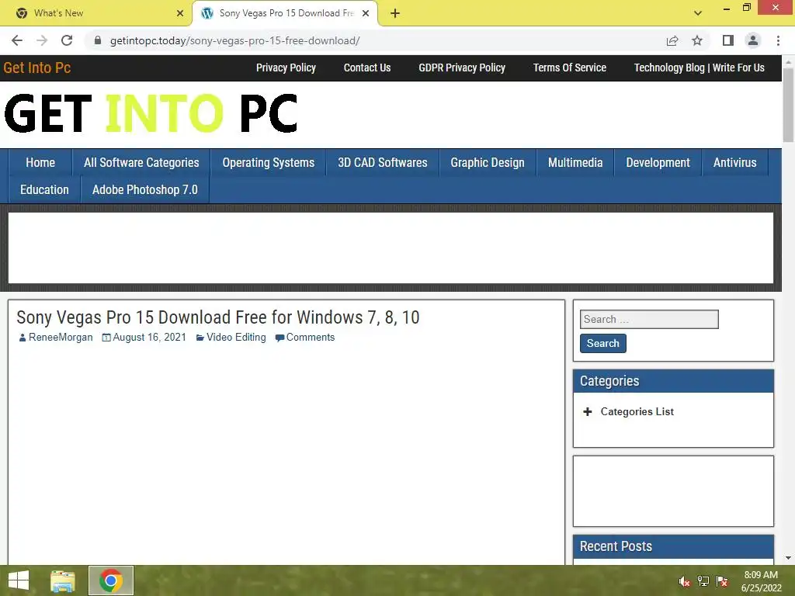Viewport: 795px width, 596px height.
Task: Click the scrollbar down arrow
Action: (x=788, y=558)
